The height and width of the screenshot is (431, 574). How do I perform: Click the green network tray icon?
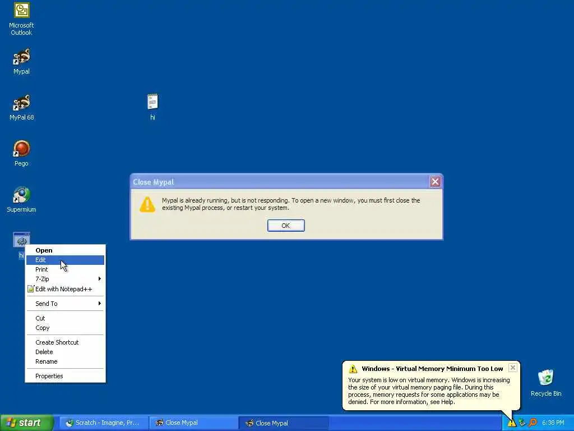pos(522,423)
